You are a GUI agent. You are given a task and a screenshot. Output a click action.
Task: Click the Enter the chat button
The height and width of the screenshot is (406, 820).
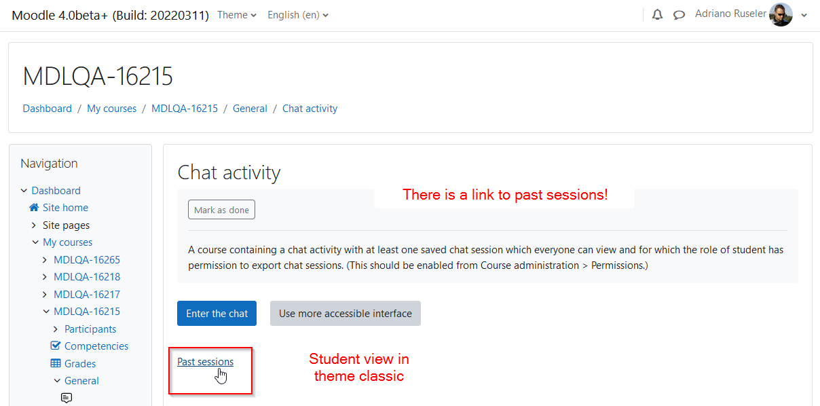coord(217,314)
